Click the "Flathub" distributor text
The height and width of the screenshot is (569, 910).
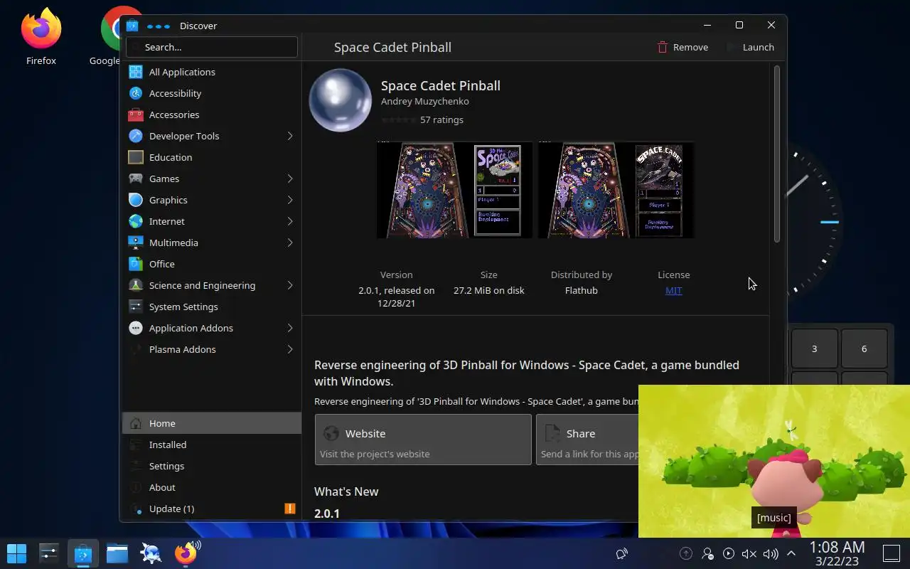click(582, 290)
